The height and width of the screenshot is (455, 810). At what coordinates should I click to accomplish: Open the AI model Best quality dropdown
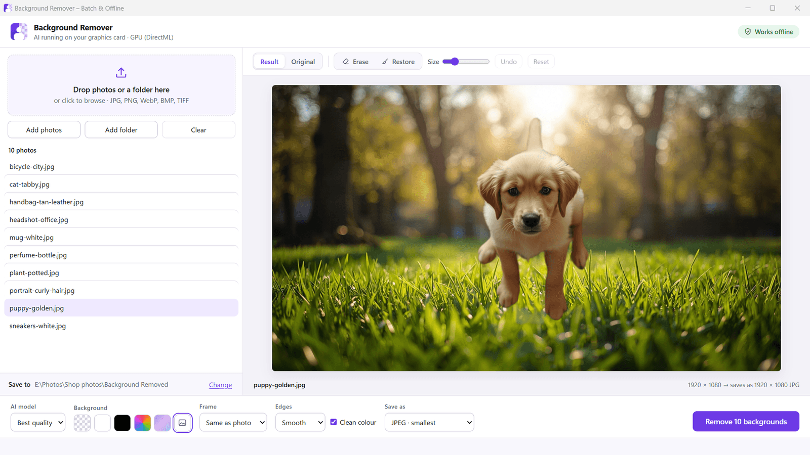coord(38,423)
